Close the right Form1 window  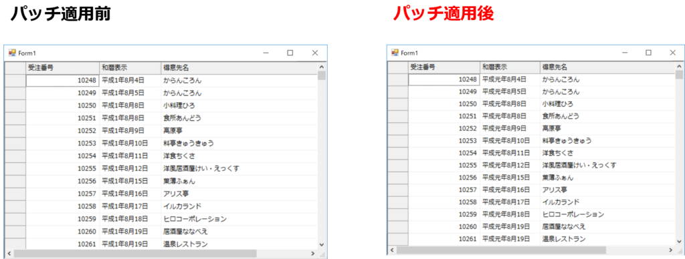[x=673, y=52]
